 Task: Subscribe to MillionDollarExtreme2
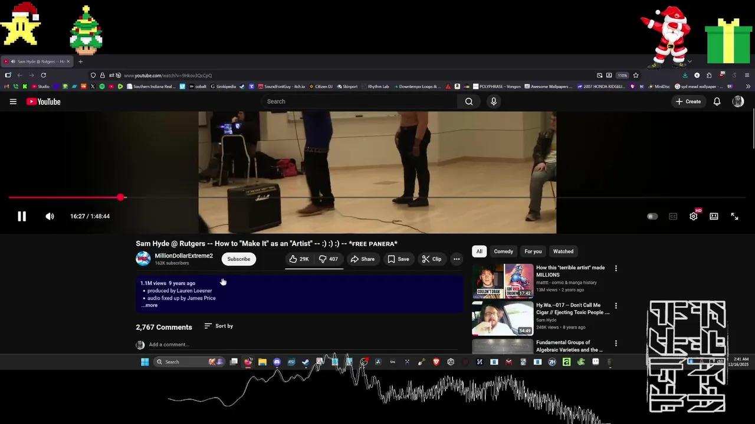[x=239, y=259]
